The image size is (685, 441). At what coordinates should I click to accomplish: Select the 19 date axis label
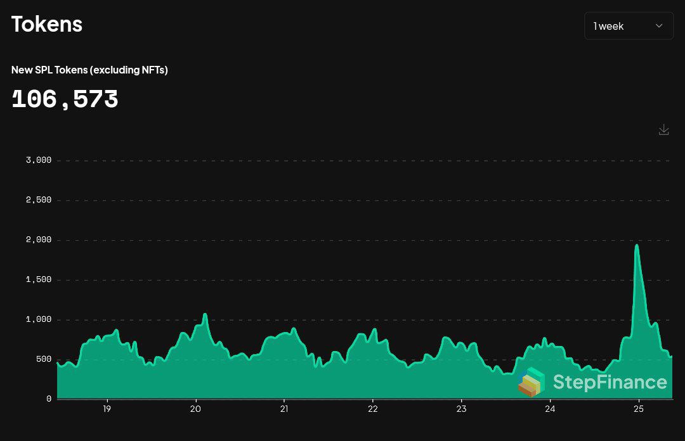tap(107, 409)
